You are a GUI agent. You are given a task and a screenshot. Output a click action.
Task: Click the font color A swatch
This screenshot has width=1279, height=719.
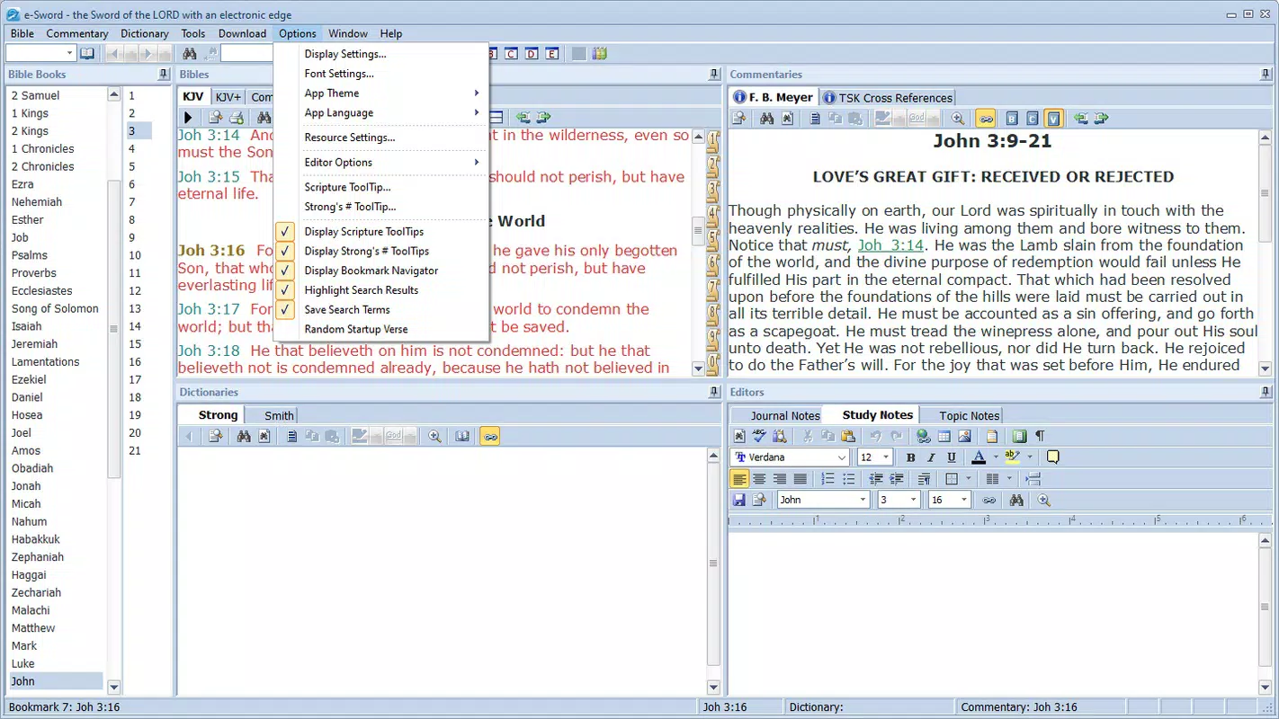[x=979, y=457]
